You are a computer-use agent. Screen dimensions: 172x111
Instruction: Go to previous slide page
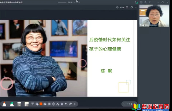(124, 104)
